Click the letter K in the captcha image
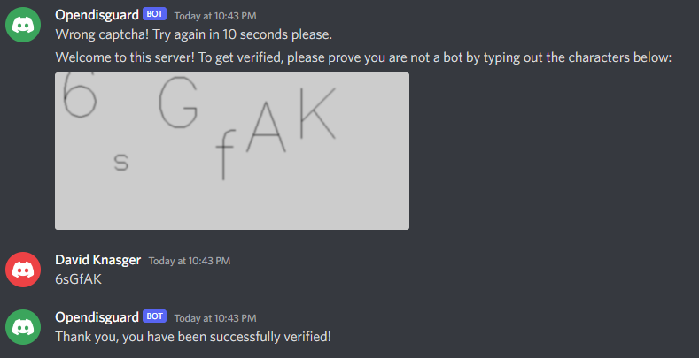Screen dimensions: 699x358 [318, 113]
